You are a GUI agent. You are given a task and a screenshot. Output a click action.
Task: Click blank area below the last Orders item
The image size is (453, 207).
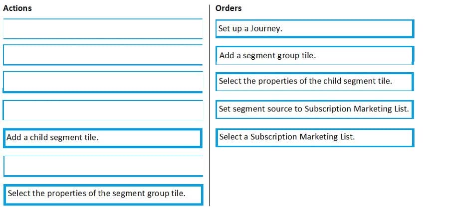tap(314, 174)
